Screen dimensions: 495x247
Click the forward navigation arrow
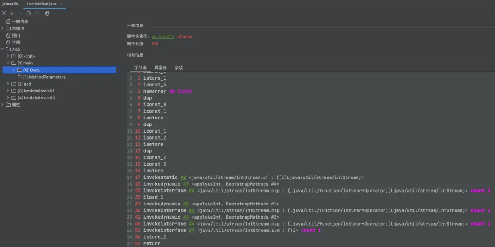coord(20,13)
